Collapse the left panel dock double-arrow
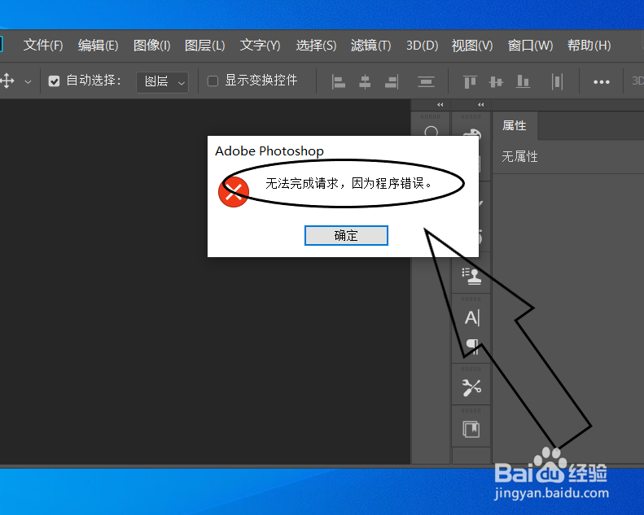This screenshot has width=644, height=515. 440,105
